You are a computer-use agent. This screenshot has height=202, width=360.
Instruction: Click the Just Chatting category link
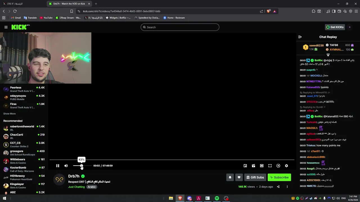[x=76, y=187]
